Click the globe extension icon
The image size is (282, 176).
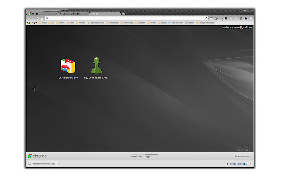pyautogui.click(x=216, y=18)
